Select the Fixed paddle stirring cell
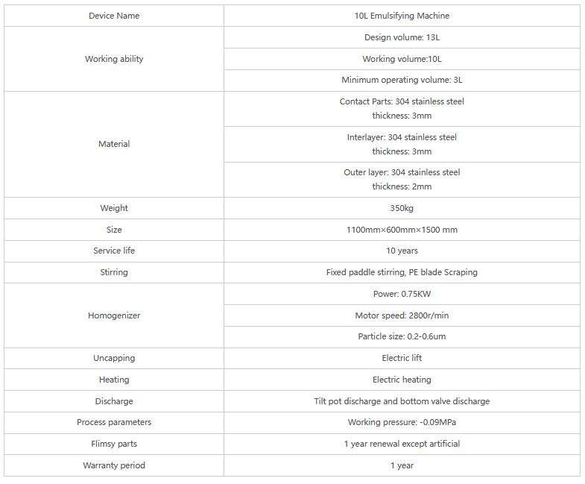 [402, 272]
